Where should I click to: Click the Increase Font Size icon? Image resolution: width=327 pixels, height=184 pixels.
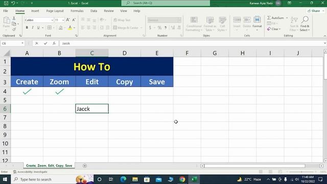(x=68, y=20)
